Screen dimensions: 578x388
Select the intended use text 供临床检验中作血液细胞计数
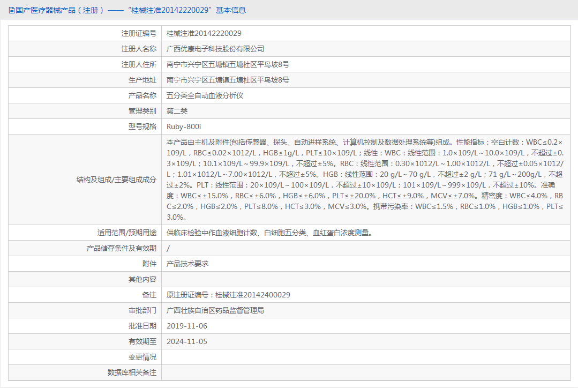click(x=269, y=233)
